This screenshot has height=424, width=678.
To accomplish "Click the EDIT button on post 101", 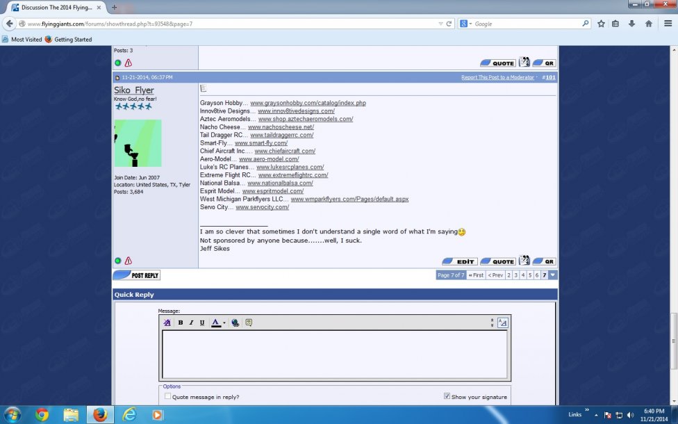I will click(460, 261).
